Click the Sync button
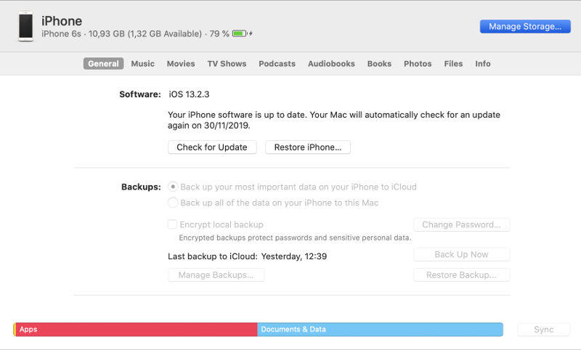Image resolution: width=581 pixels, height=350 pixels. click(543, 330)
